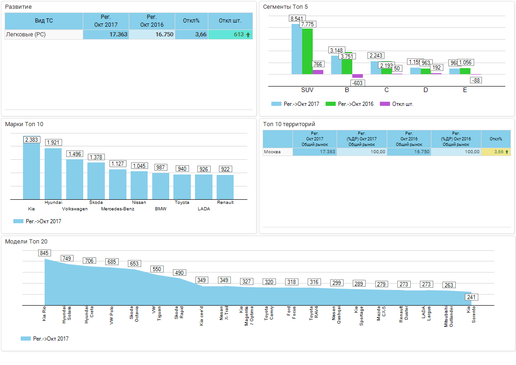
Task: Click purple Откл шт. legend marker
Action: point(384,104)
